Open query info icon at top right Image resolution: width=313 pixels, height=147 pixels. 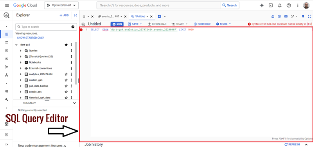point(279,16)
